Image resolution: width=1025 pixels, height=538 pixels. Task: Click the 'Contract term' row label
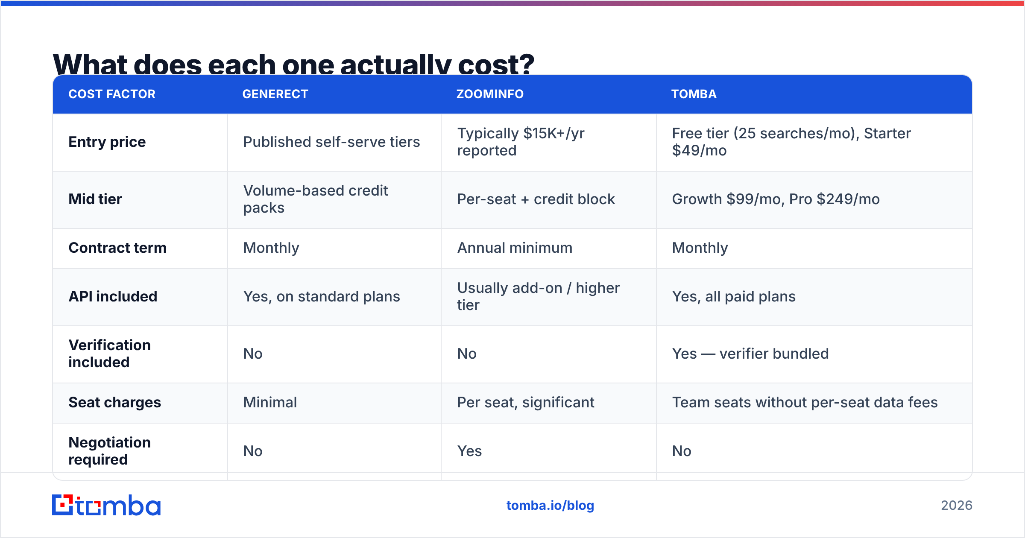[x=117, y=248]
